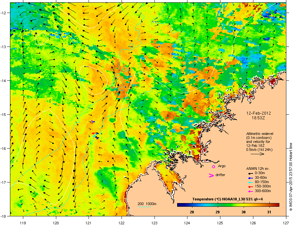
Task: Click the longitude axis label 125
Action: pyautogui.click(x=220, y=223)
